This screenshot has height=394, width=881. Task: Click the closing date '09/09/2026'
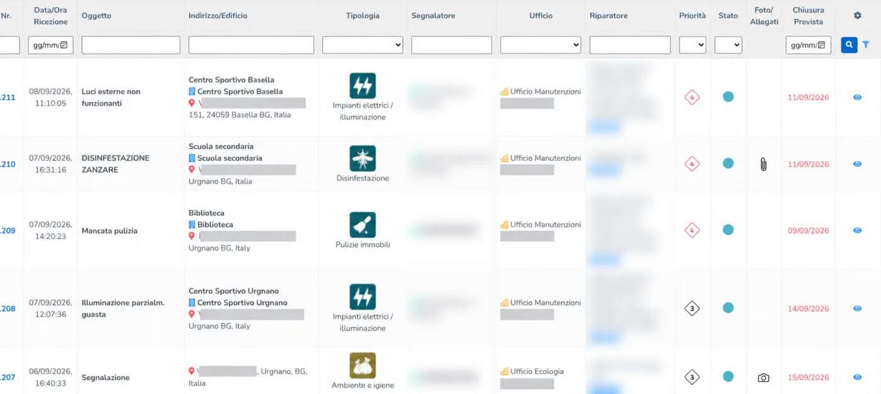tap(808, 230)
